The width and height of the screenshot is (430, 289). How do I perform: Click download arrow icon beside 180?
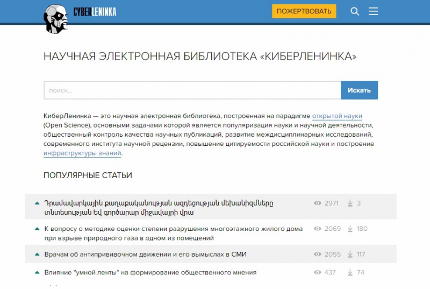[350, 229]
